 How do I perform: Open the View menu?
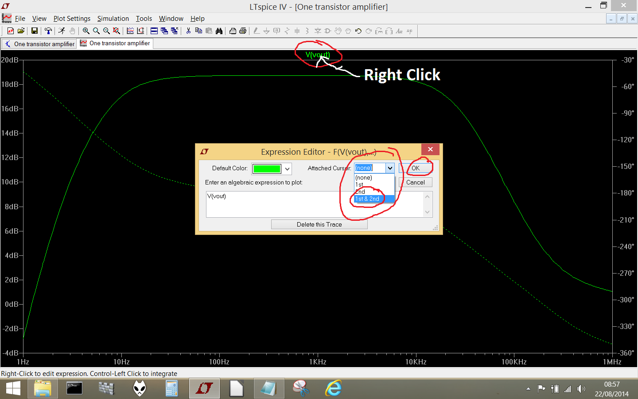tap(39, 19)
